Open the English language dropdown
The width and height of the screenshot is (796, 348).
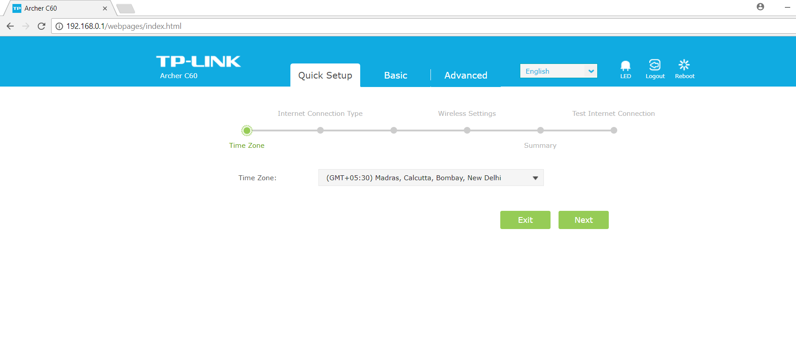[558, 71]
